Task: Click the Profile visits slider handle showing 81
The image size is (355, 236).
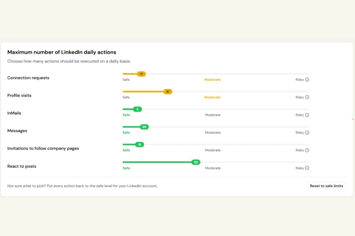Action: (168, 92)
